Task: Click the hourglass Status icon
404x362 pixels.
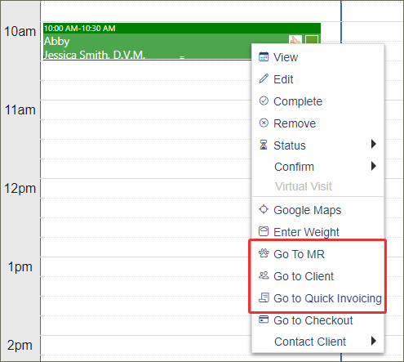Action: pyautogui.click(x=264, y=145)
